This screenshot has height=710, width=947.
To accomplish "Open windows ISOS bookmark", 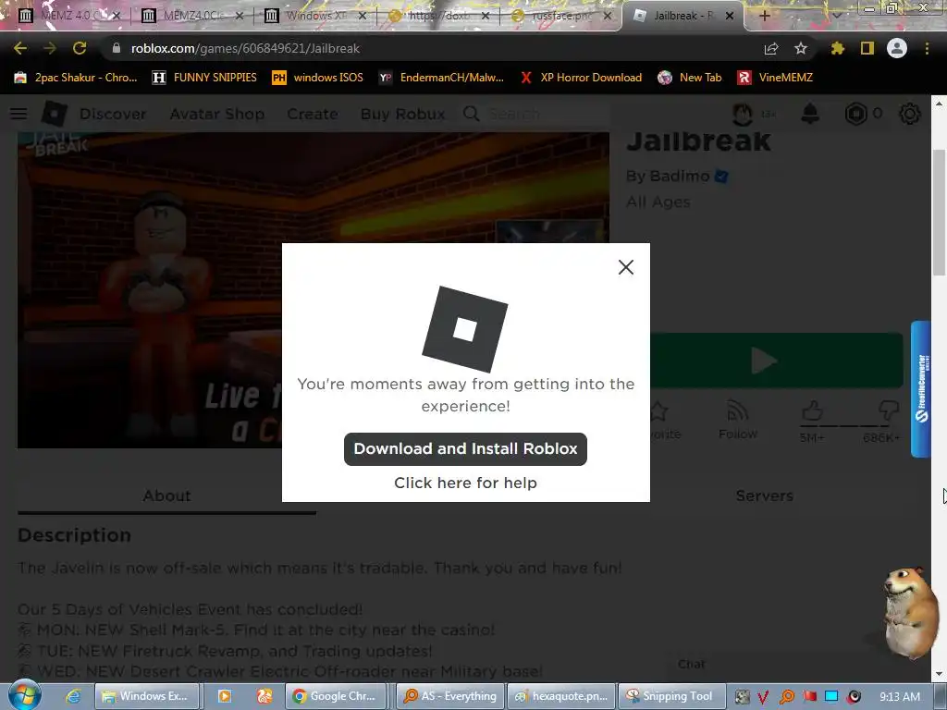I will tap(318, 78).
